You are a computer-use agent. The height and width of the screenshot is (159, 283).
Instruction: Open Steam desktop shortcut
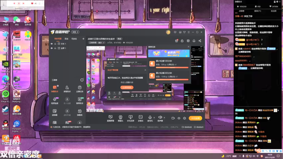[x=5, y=110]
